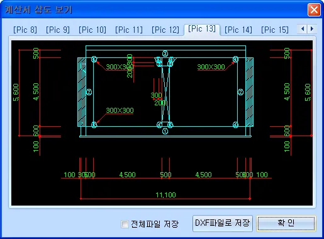
Task: Click the right 5,600 height dimension
Action: click(x=308, y=92)
